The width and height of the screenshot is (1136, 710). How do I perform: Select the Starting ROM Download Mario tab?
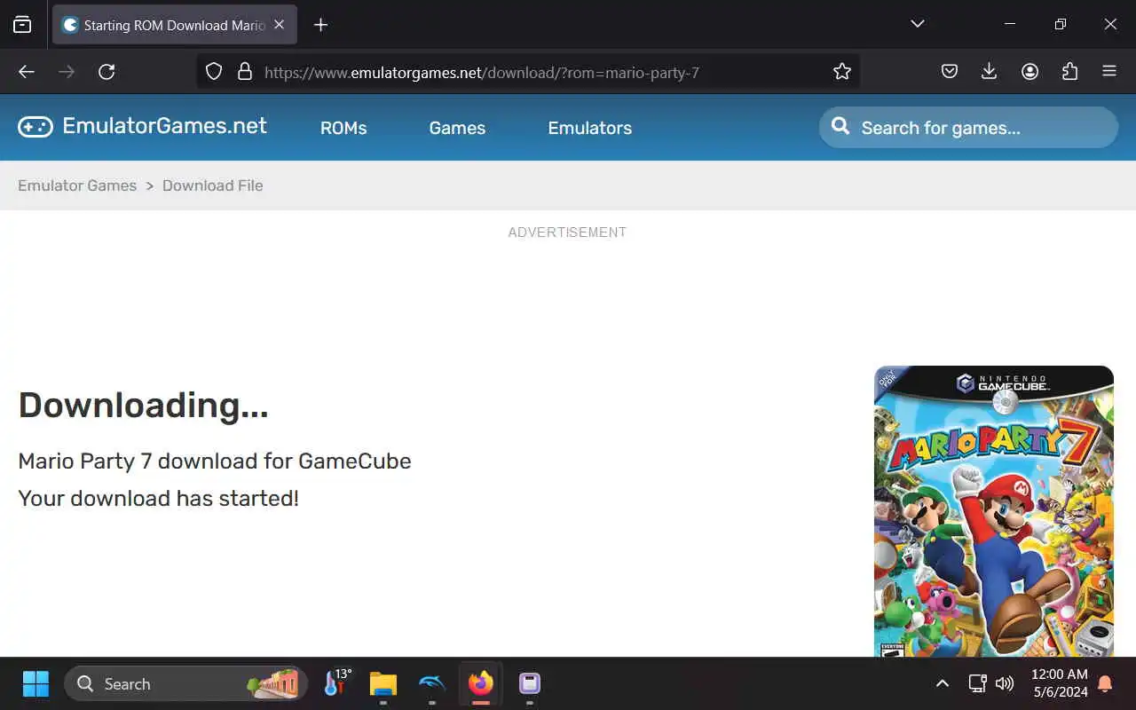[175, 25]
